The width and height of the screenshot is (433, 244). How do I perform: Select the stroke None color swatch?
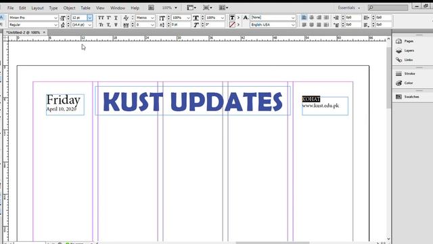click(x=232, y=25)
